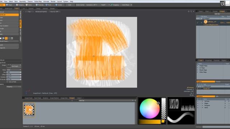Viewport: 230px width, 129px height.
Task: Select Edges selection mode
Action: coord(9,5)
